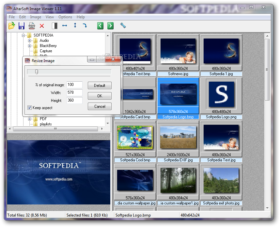Click the Softpedia preview image
Image resolution: width=280 pixels, height=227 pixels.
tap(59, 172)
